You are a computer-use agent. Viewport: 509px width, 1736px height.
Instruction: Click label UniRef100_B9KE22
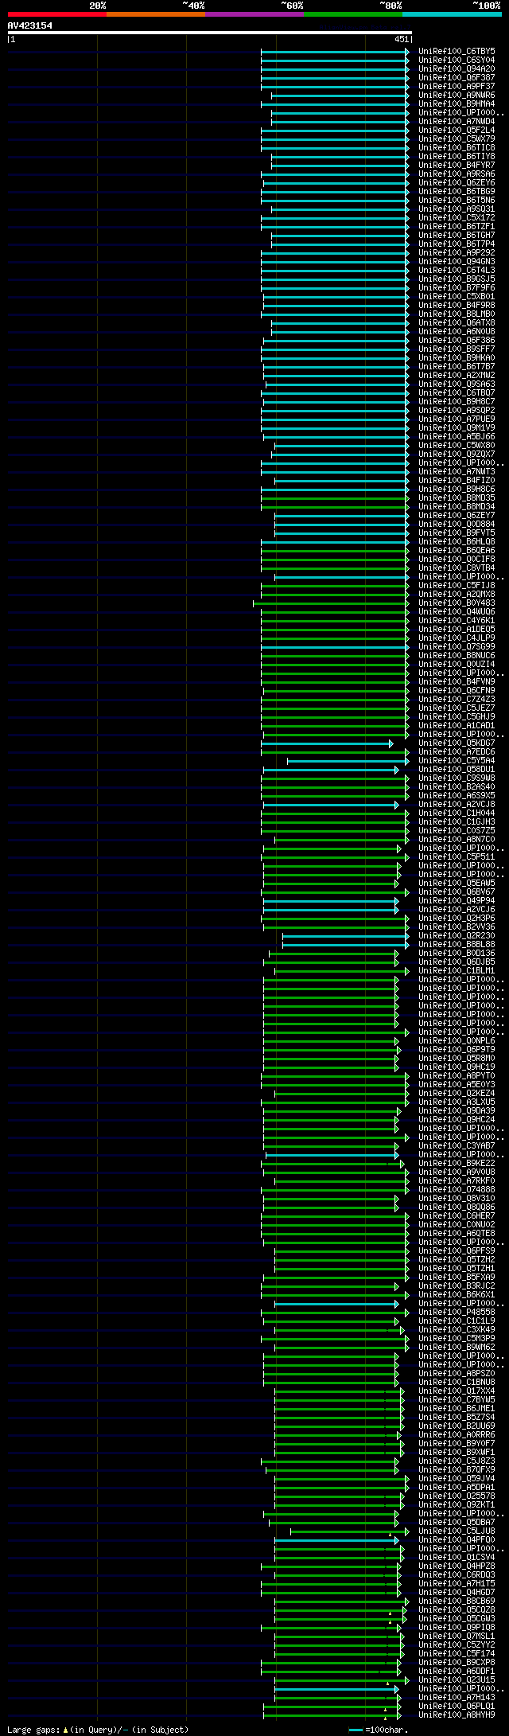click(x=457, y=1163)
